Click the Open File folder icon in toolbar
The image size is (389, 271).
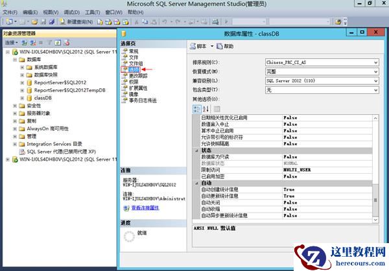(x=34, y=22)
